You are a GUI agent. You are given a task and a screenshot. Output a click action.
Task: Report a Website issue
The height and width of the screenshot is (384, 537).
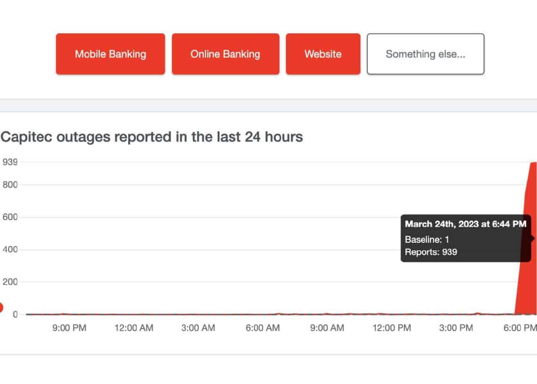coord(323,54)
